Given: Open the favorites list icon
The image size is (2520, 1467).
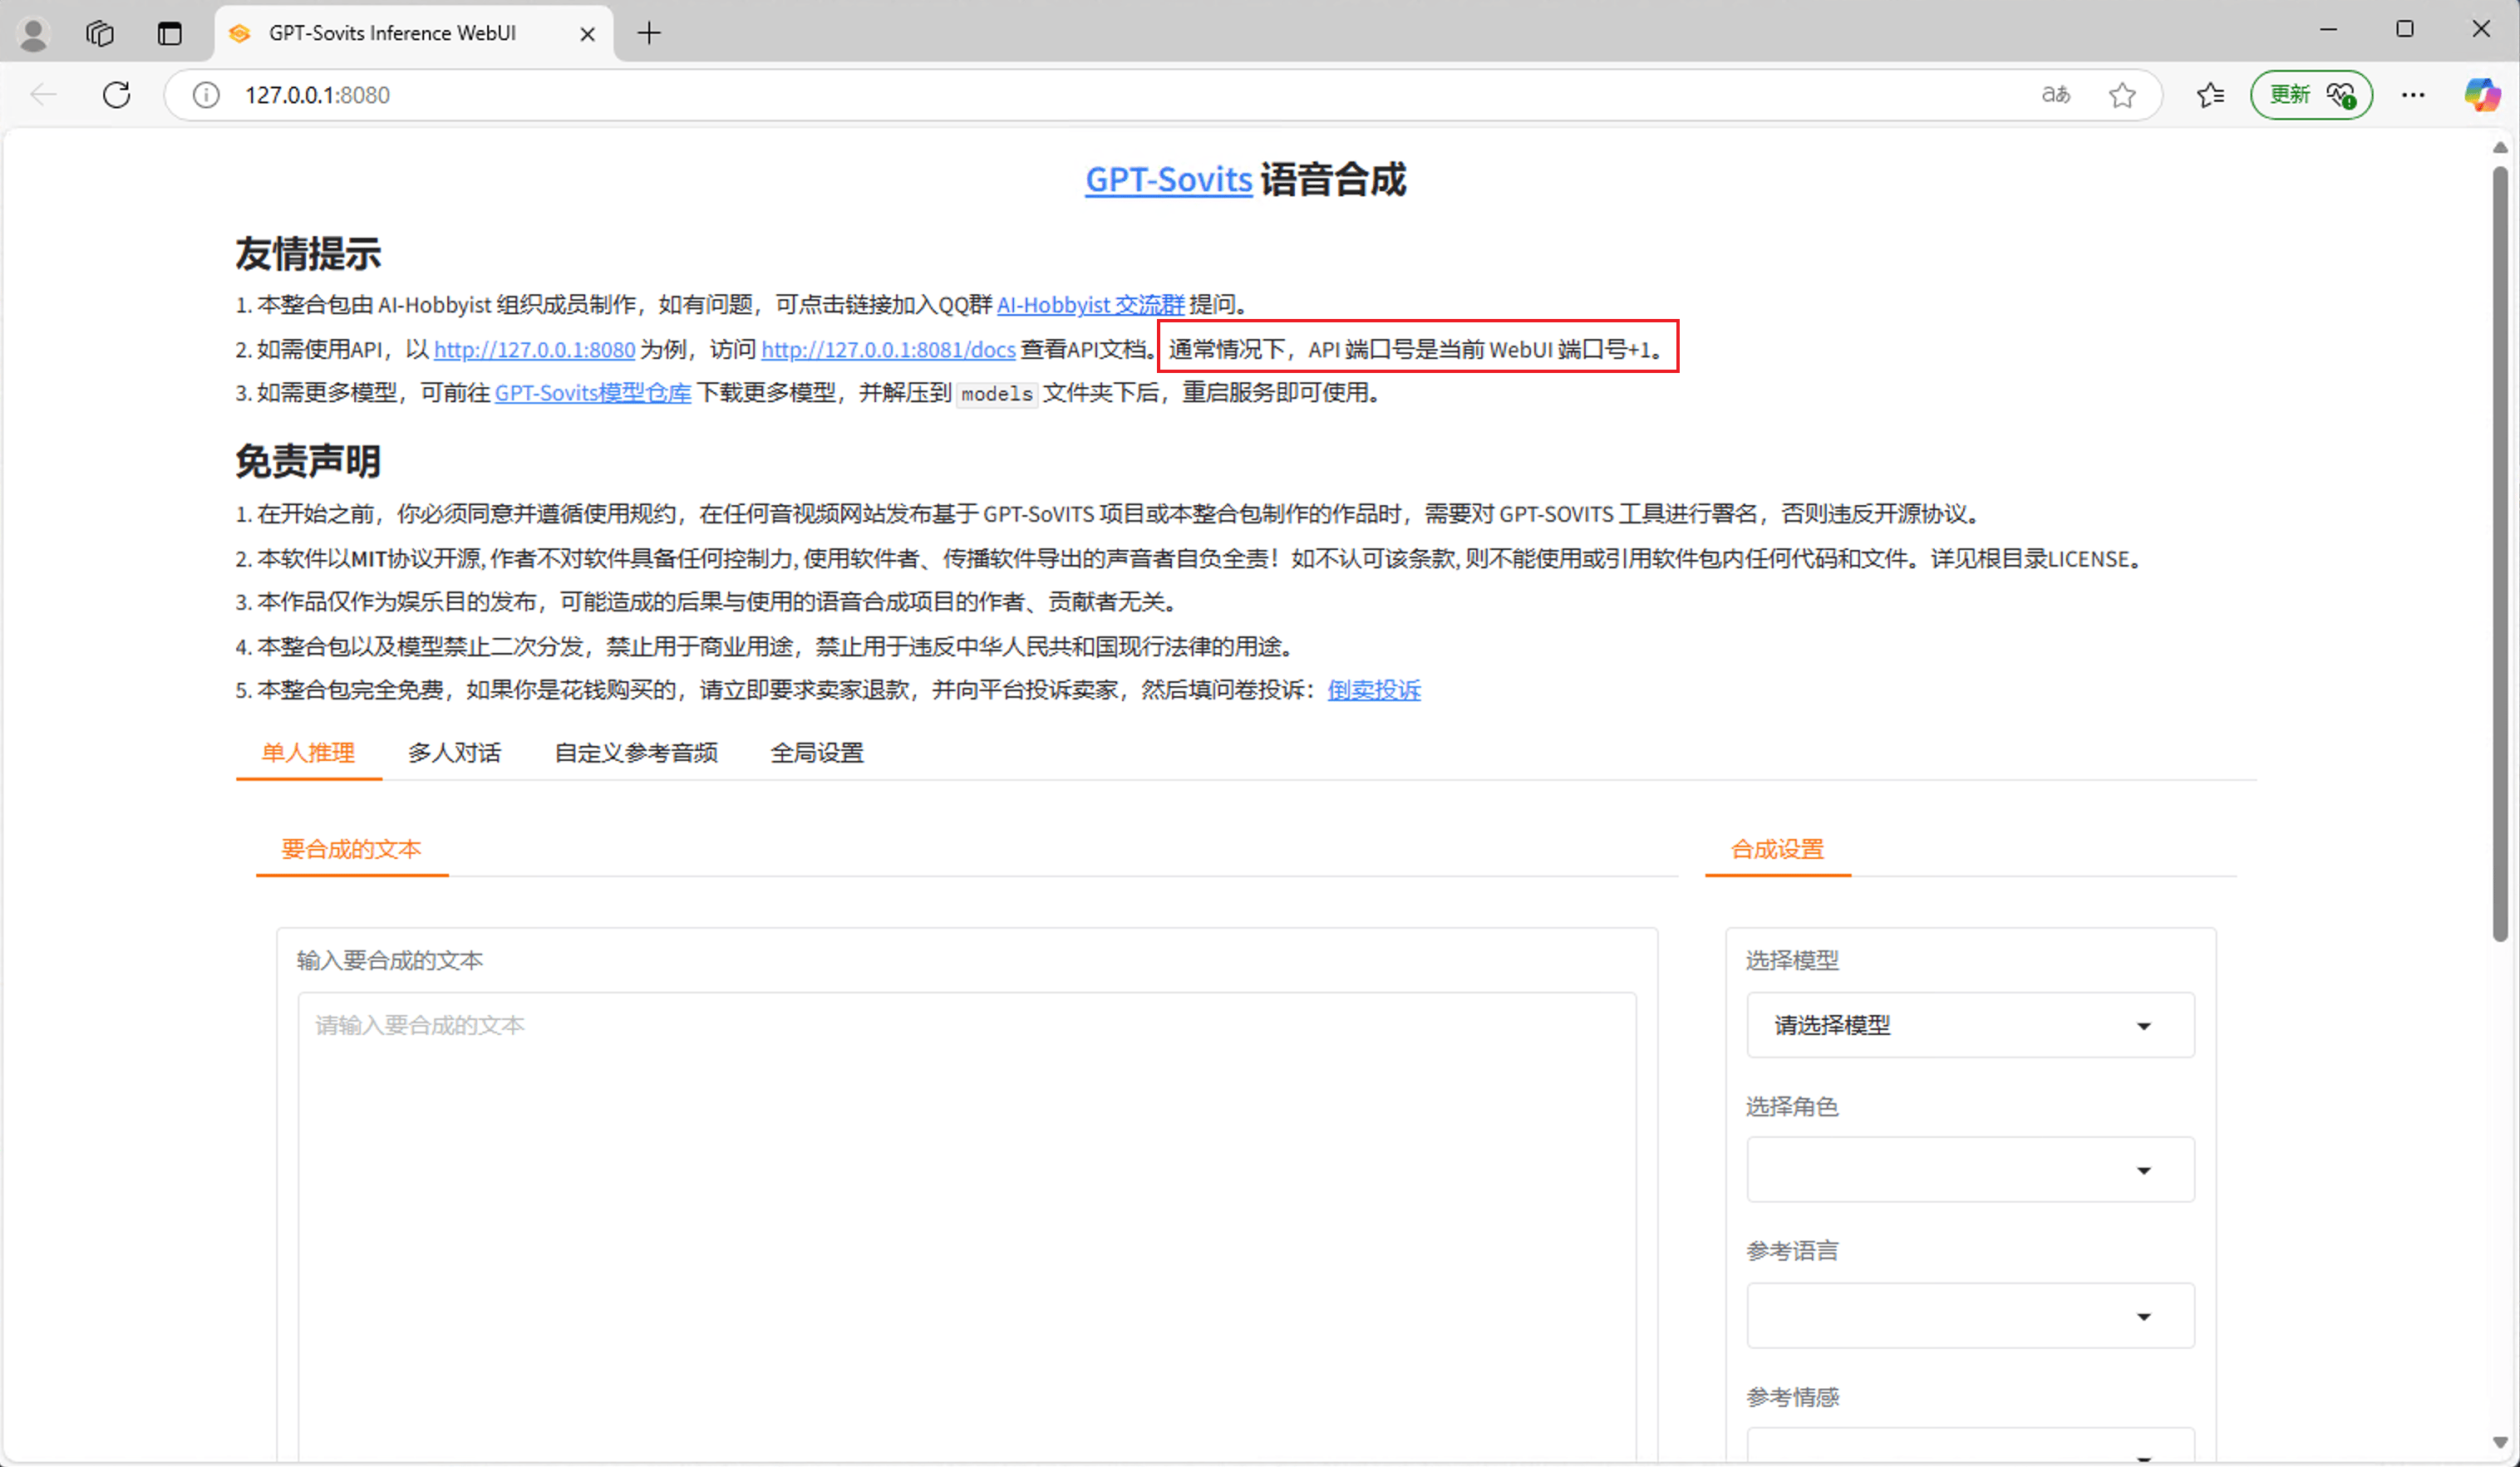Looking at the screenshot, I should click(x=2210, y=95).
